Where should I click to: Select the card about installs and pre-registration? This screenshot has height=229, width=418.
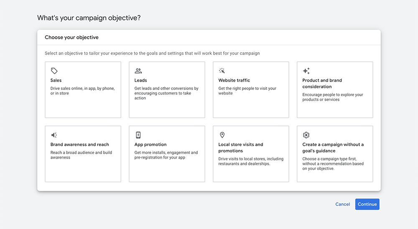[x=167, y=154]
